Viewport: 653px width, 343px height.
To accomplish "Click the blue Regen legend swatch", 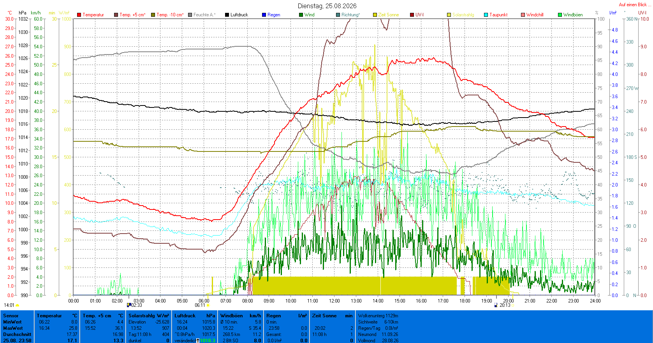I will coord(264,15).
